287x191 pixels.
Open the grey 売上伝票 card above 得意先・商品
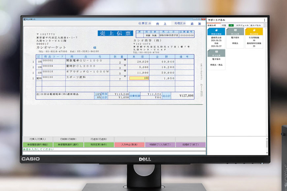point(216,53)
